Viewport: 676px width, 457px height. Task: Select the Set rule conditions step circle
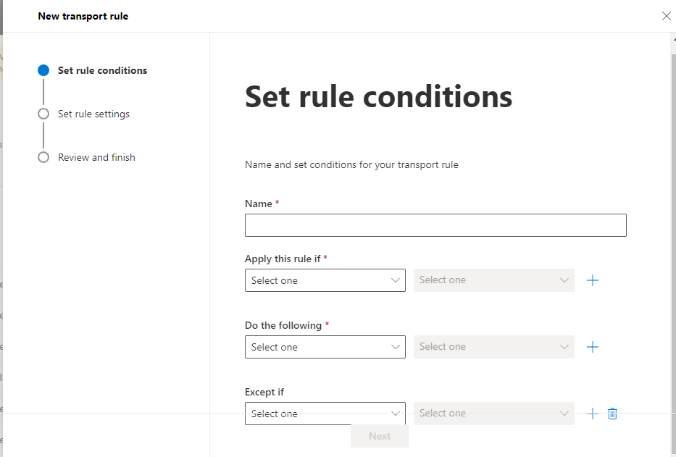tap(43, 70)
